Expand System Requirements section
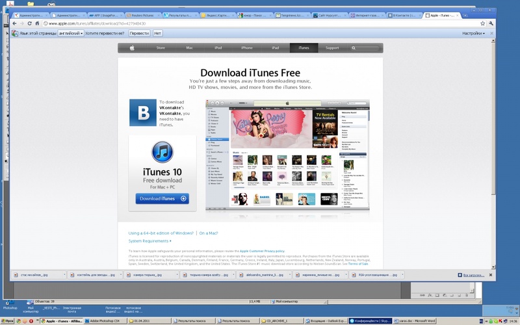 click(x=149, y=241)
